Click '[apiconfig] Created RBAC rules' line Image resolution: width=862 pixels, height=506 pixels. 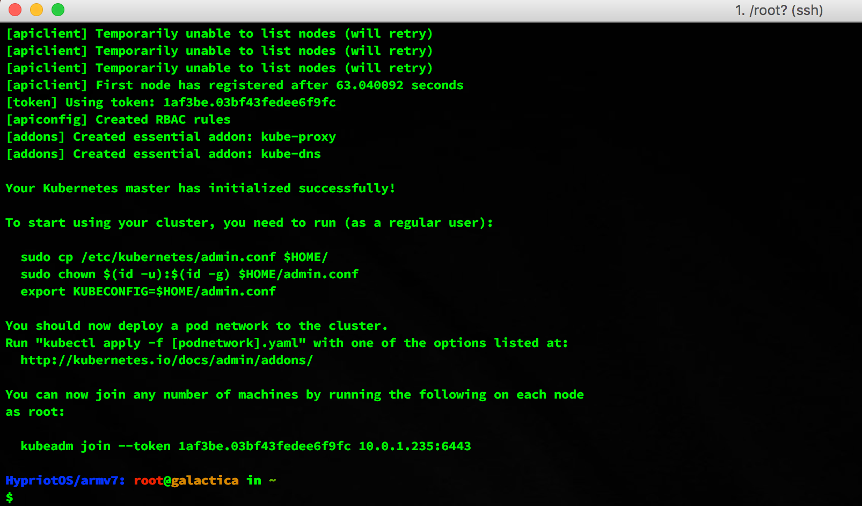(118, 120)
